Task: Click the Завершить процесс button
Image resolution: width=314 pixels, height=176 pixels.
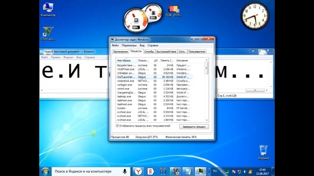Action: (194, 127)
